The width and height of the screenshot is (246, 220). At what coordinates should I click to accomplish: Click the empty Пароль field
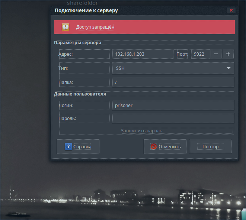point(173,118)
